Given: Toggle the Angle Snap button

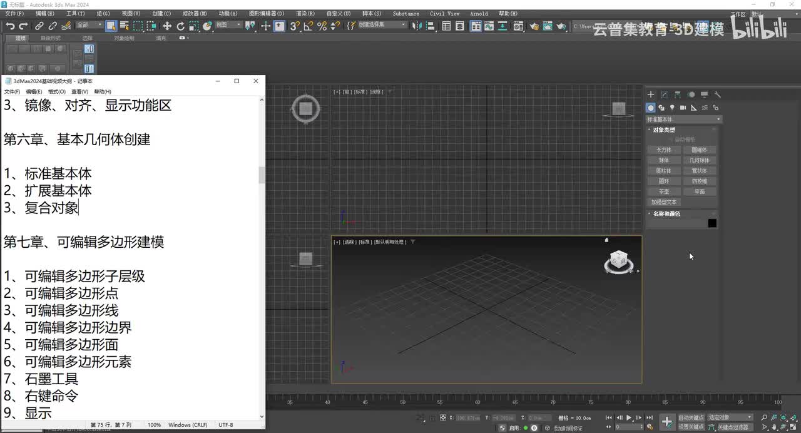Looking at the screenshot, I should pos(308,26).
